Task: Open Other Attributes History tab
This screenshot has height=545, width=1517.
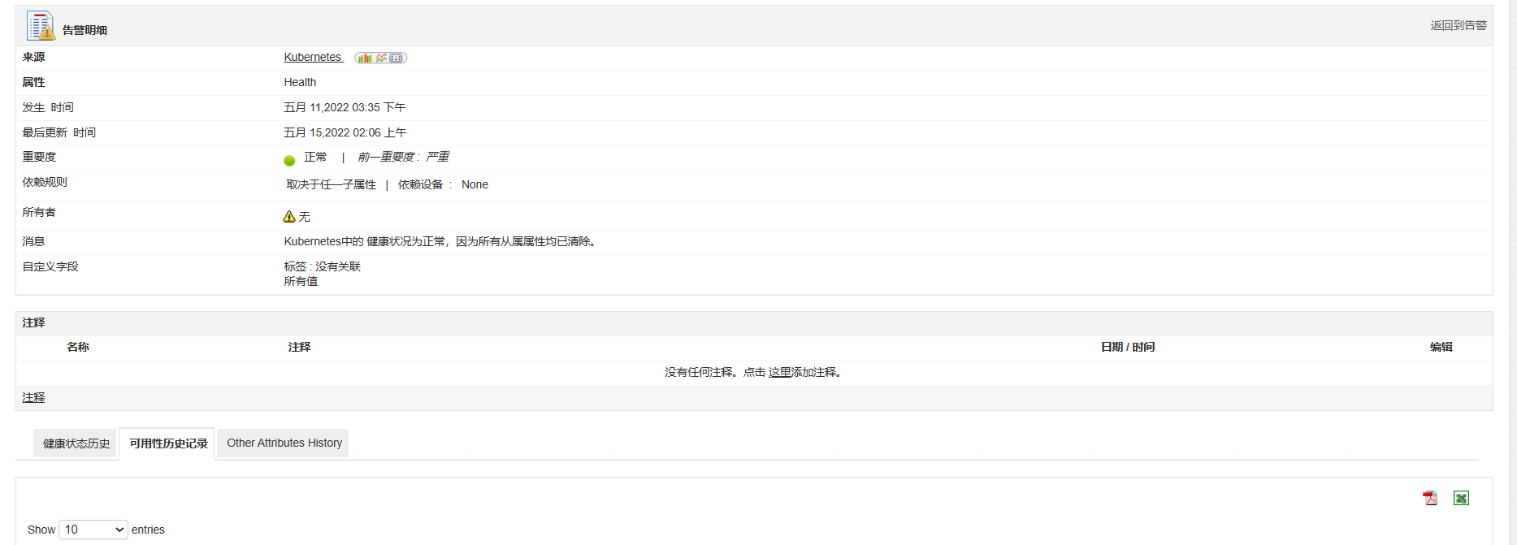Action: [x=284, y=443]
